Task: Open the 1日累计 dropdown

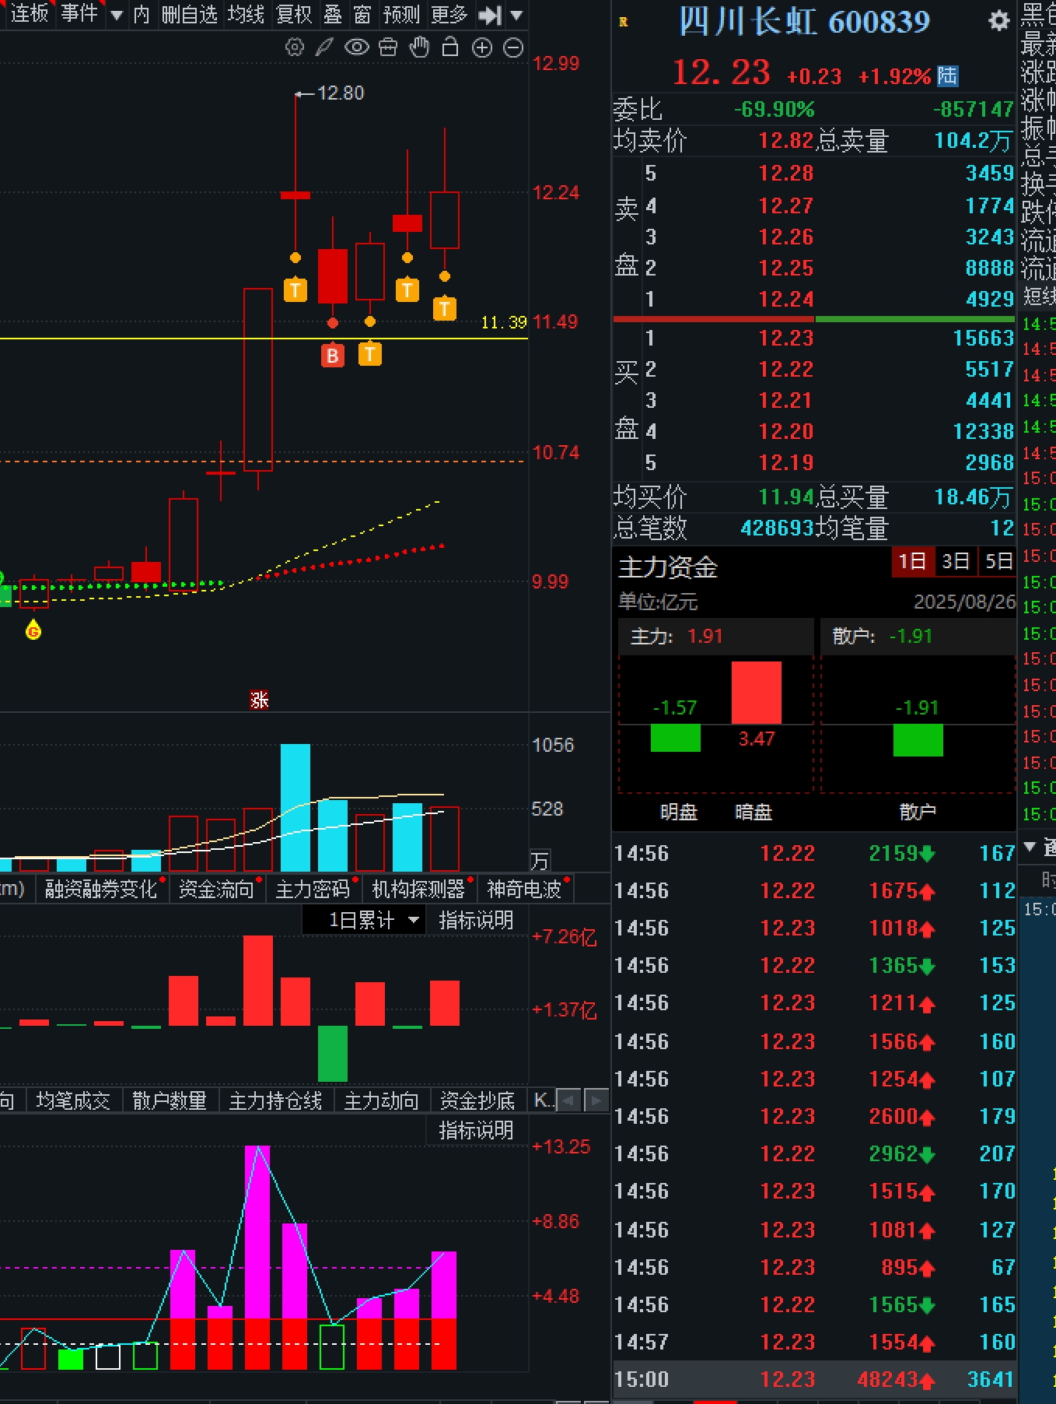Action: (363, 921)
